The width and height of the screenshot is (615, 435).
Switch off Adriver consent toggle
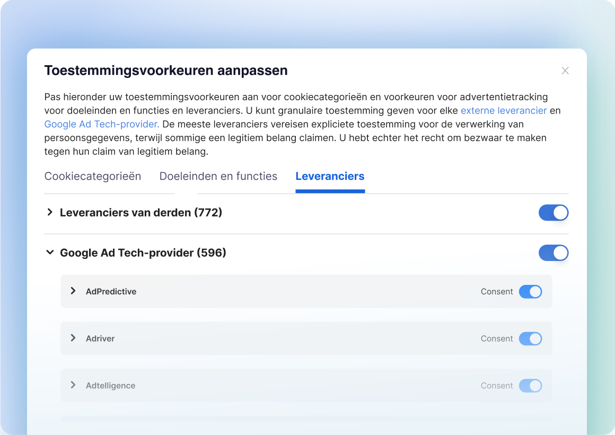click(530, 338)
